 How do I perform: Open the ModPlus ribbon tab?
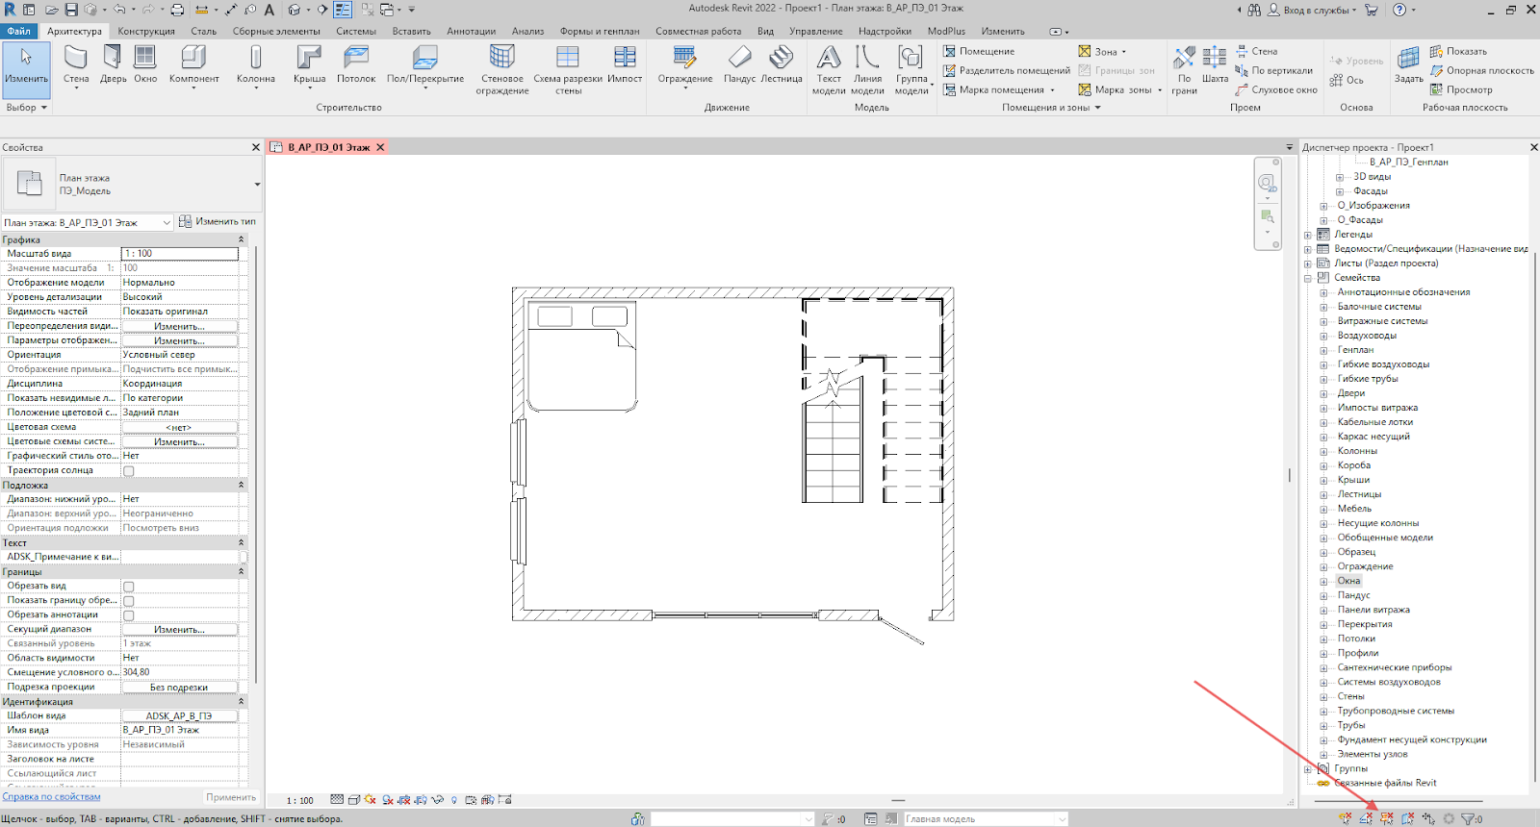[x=946, y=31]
